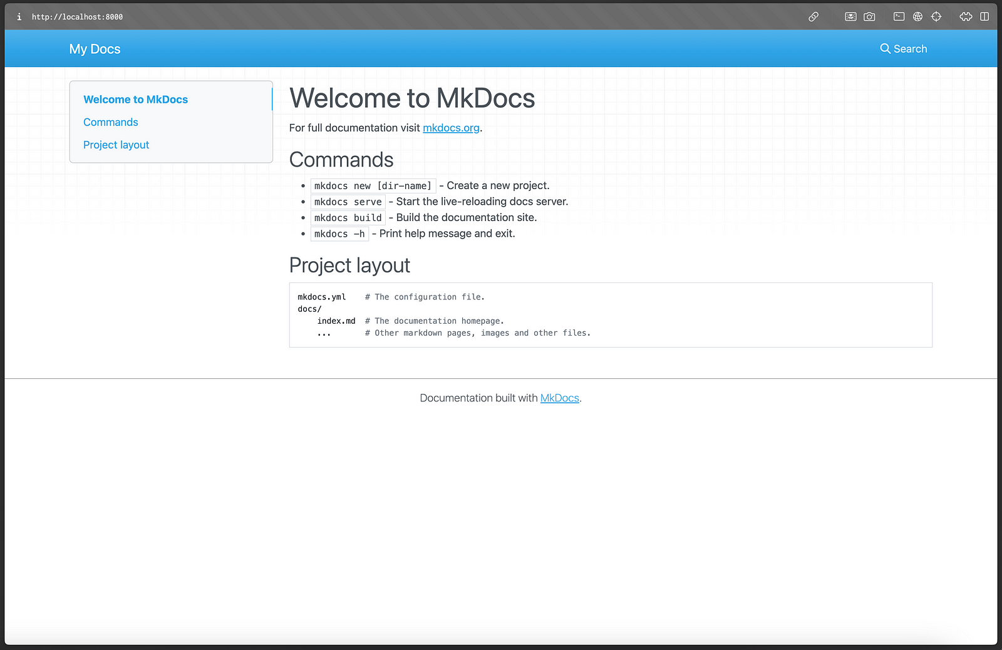Toggle the split panel layout icon
This screenshot has height=650, width=1002.
pos(984,17)
